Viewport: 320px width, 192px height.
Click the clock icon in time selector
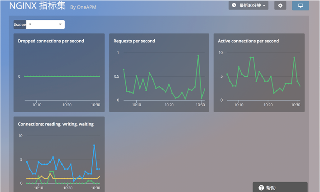click(234, 5)
